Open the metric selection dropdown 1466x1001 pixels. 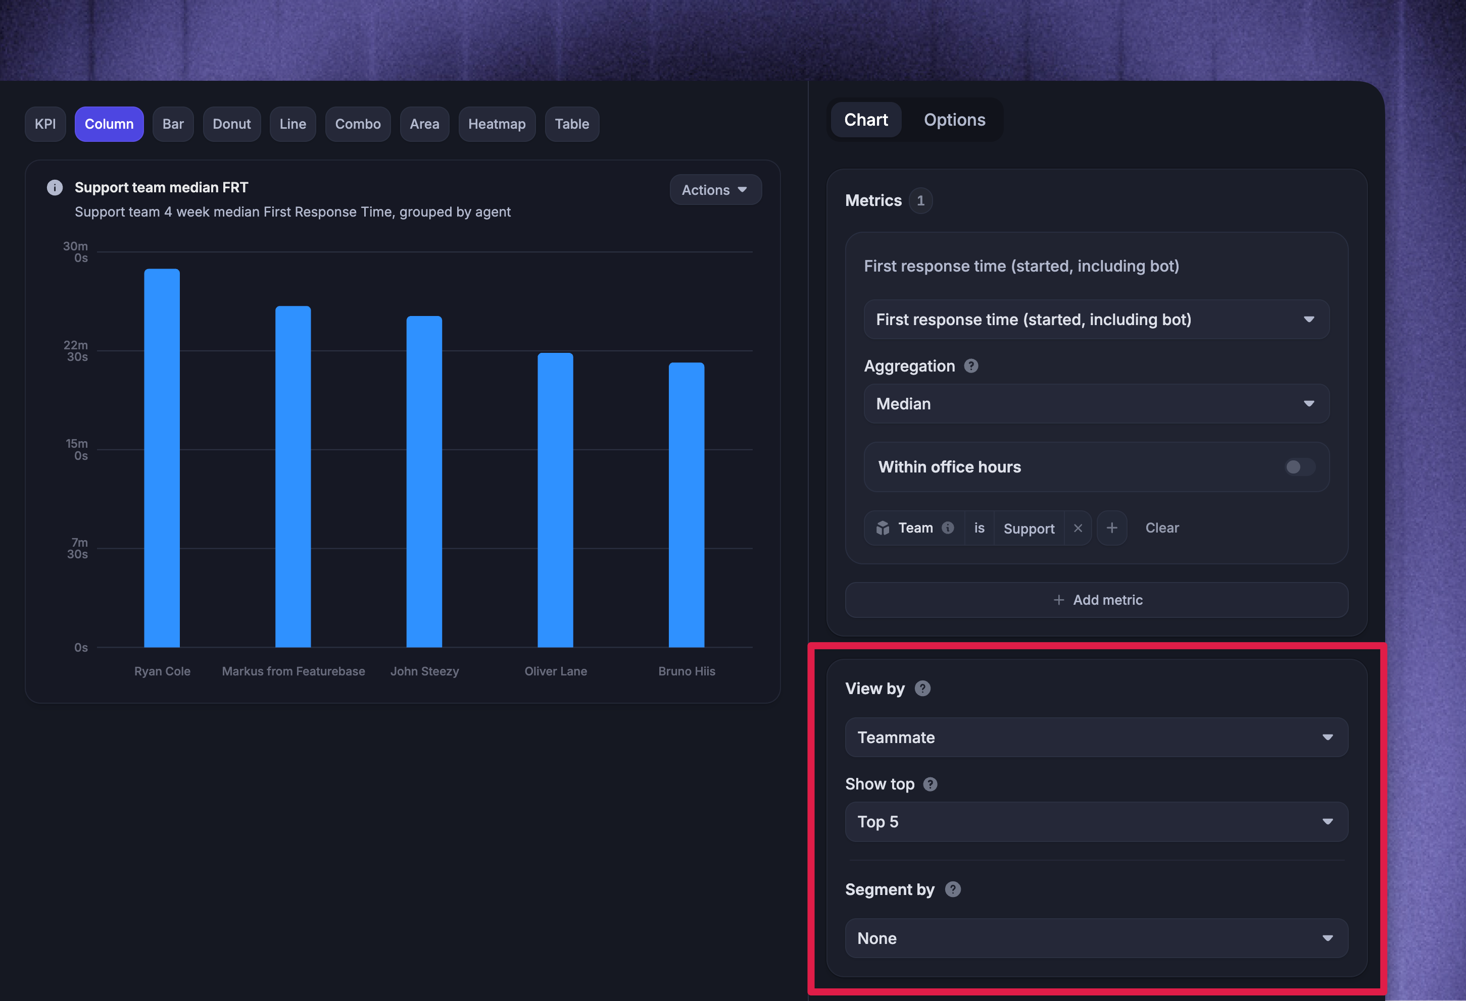(x=1096, y=320)
